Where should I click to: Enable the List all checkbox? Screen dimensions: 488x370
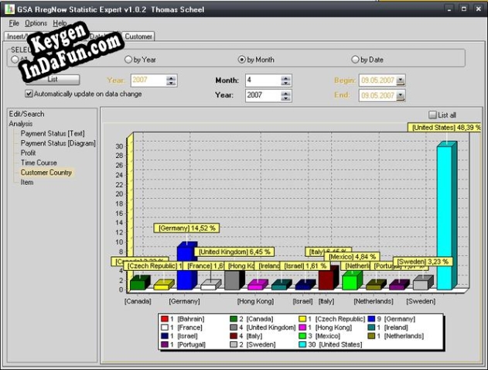pyautogui.click(x=442, y=115)
